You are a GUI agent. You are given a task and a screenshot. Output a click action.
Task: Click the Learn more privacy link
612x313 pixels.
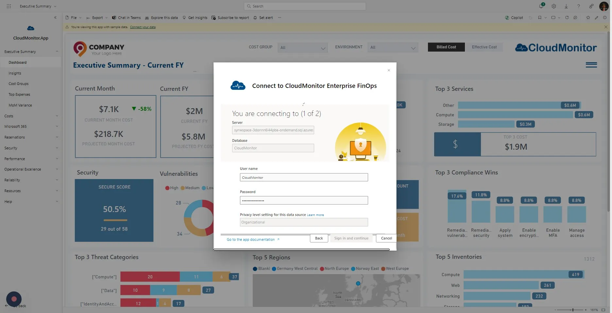(x=315, y=215)
